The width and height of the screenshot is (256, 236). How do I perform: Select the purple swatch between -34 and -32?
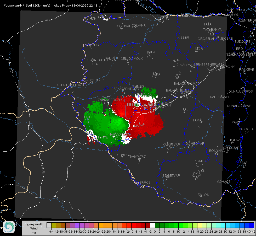tap(77, 225)
